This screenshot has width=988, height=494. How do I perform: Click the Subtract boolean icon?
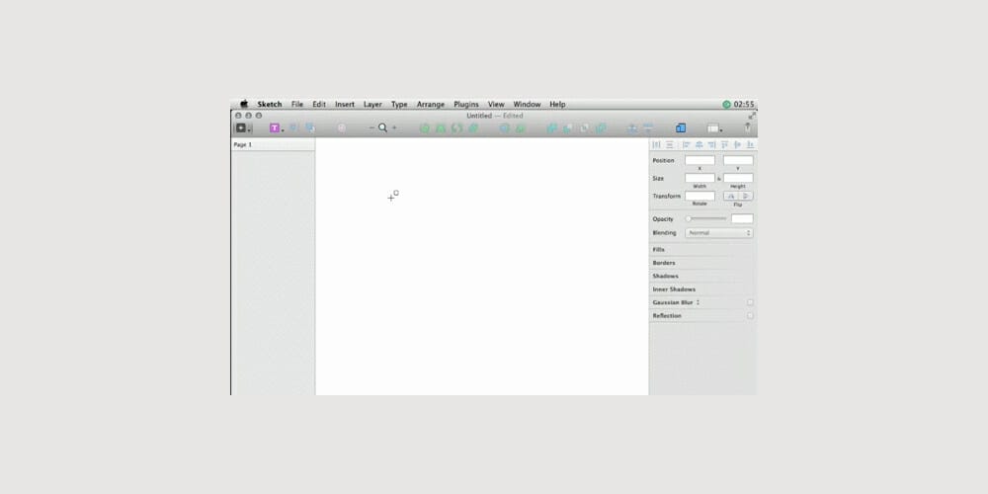coord(568,128)
